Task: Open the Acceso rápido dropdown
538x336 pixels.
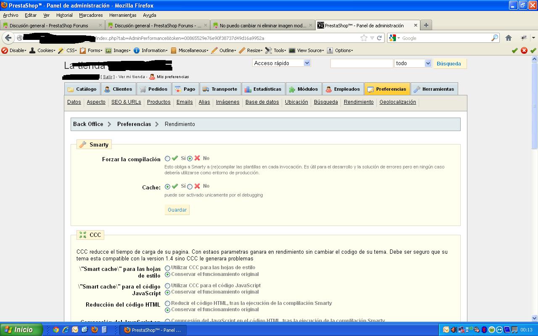Action: coord(281,63)
